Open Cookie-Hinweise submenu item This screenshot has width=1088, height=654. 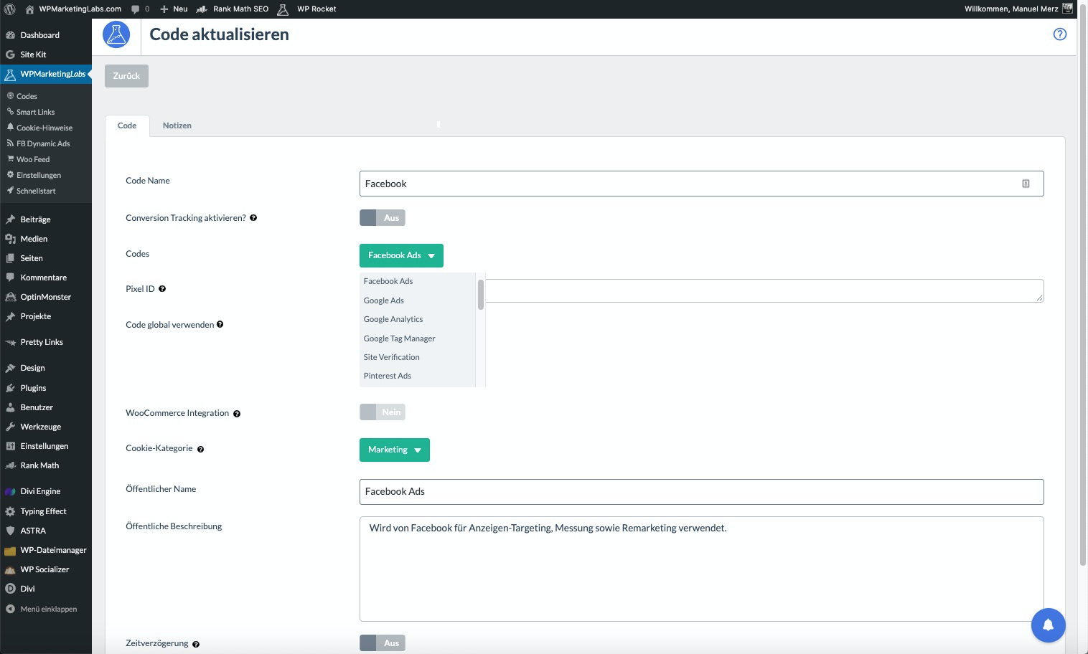46,128
